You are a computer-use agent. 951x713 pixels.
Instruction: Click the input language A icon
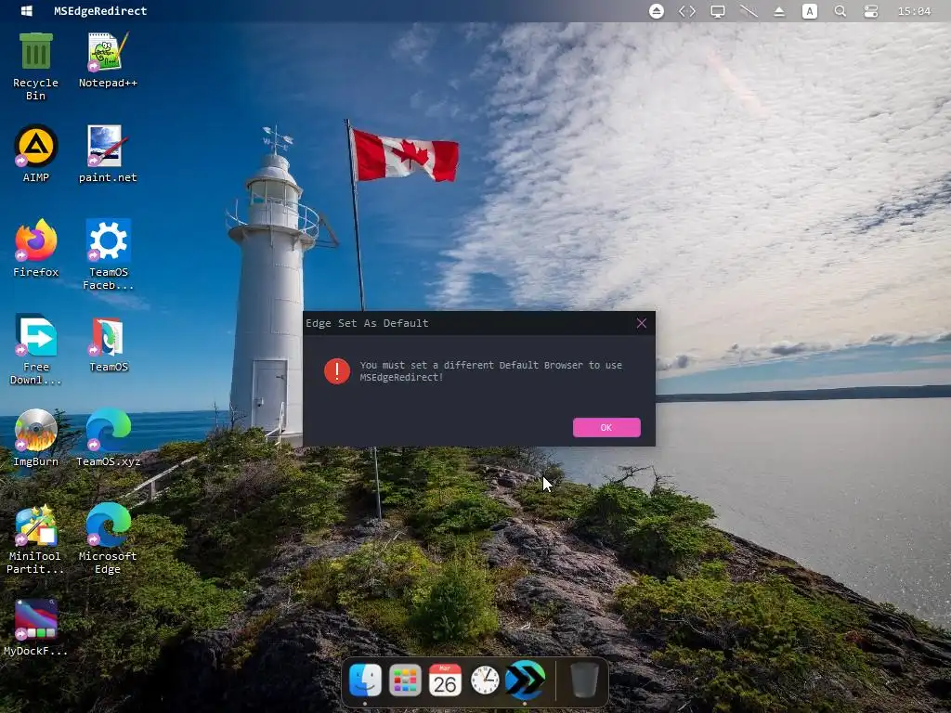[810, 11]
